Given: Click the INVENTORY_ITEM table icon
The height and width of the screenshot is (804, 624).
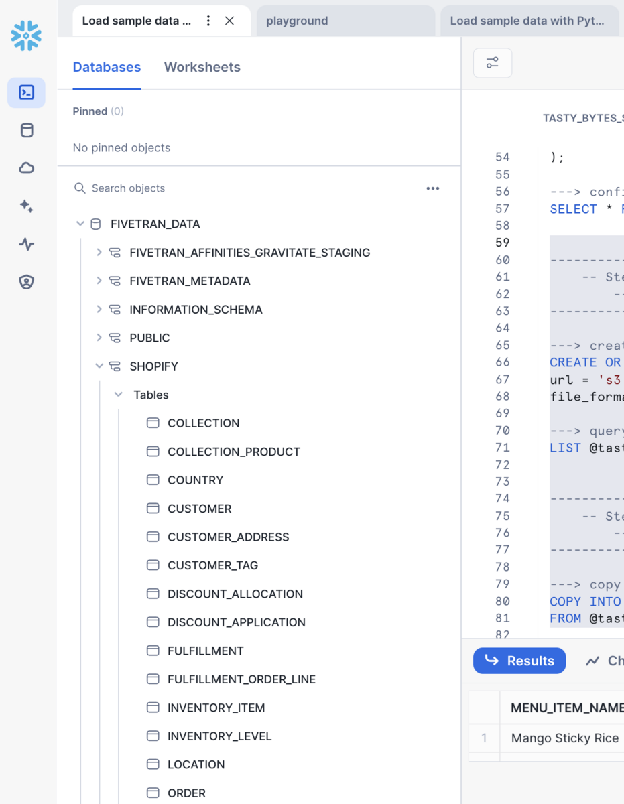Looking at the screenshot, I should point(153,708).
